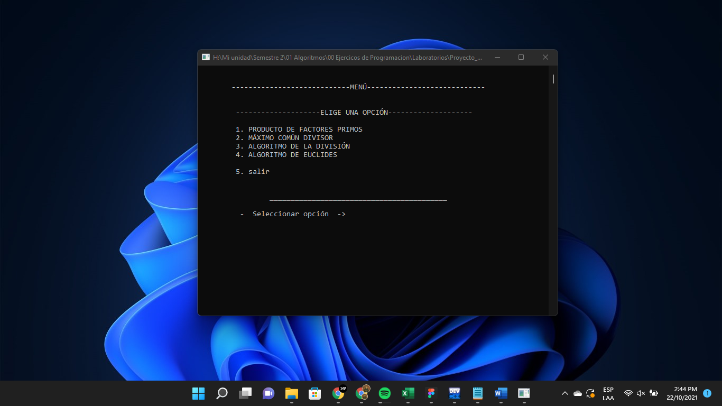
Task: Start Microsoft Excel from the taskbar
Action: [x=408, y=393]
